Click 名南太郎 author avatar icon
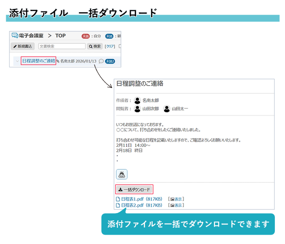 (x=137, y=100)
